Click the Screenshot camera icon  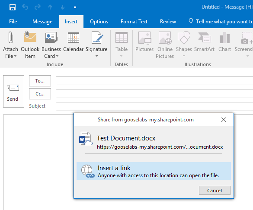coord(247,38)
